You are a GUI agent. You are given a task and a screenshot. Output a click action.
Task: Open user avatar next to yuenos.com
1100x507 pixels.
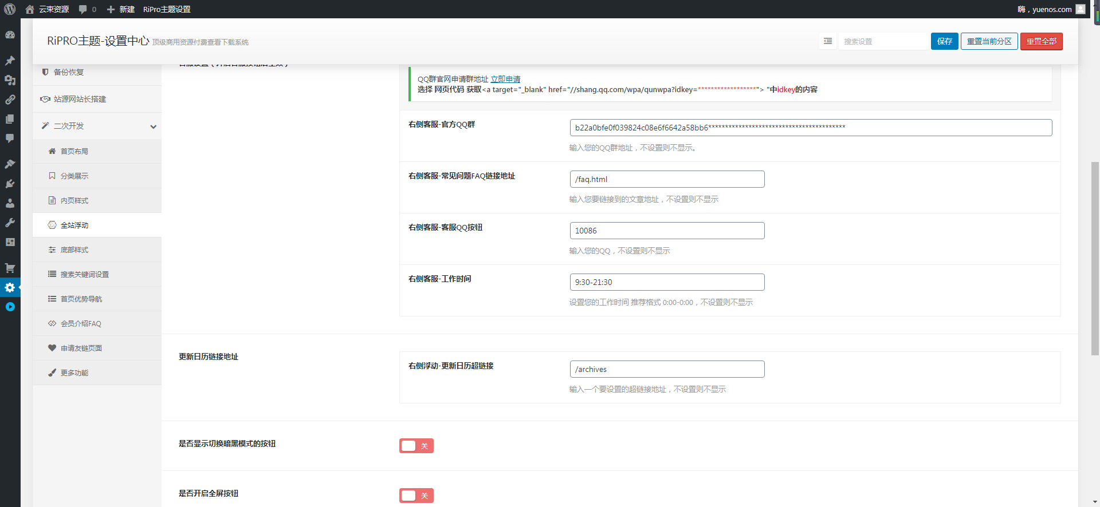tap(1081, 9)
